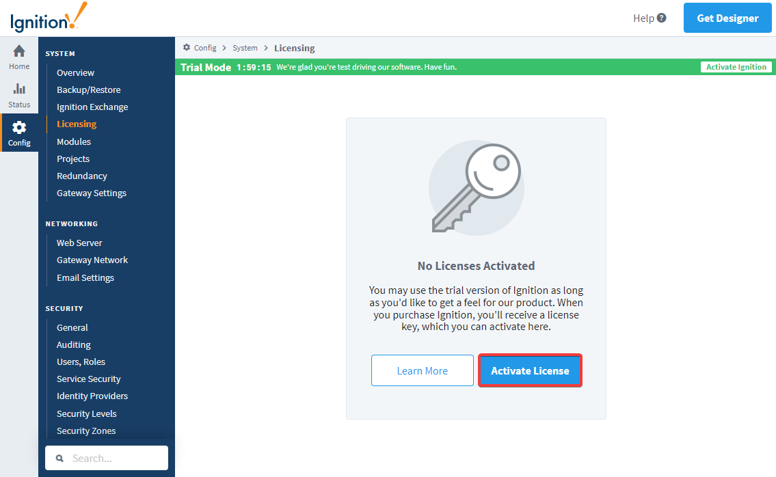Open Gateway Settings

click(x=92, y=193)
